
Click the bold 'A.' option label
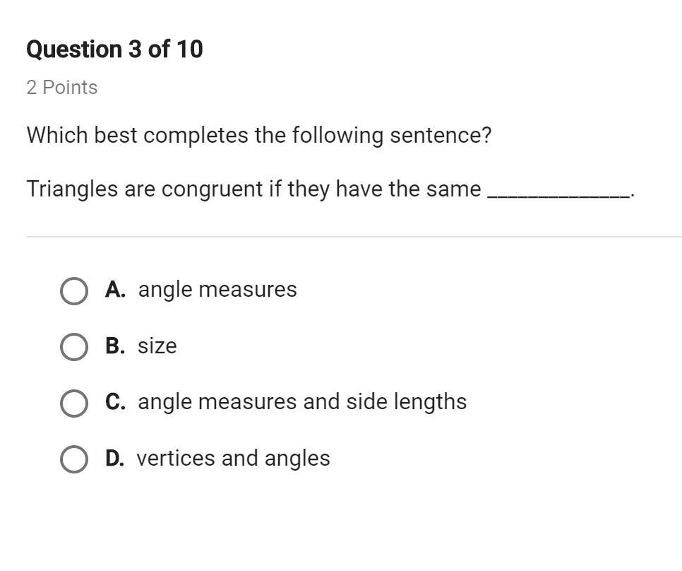[115, 290]
